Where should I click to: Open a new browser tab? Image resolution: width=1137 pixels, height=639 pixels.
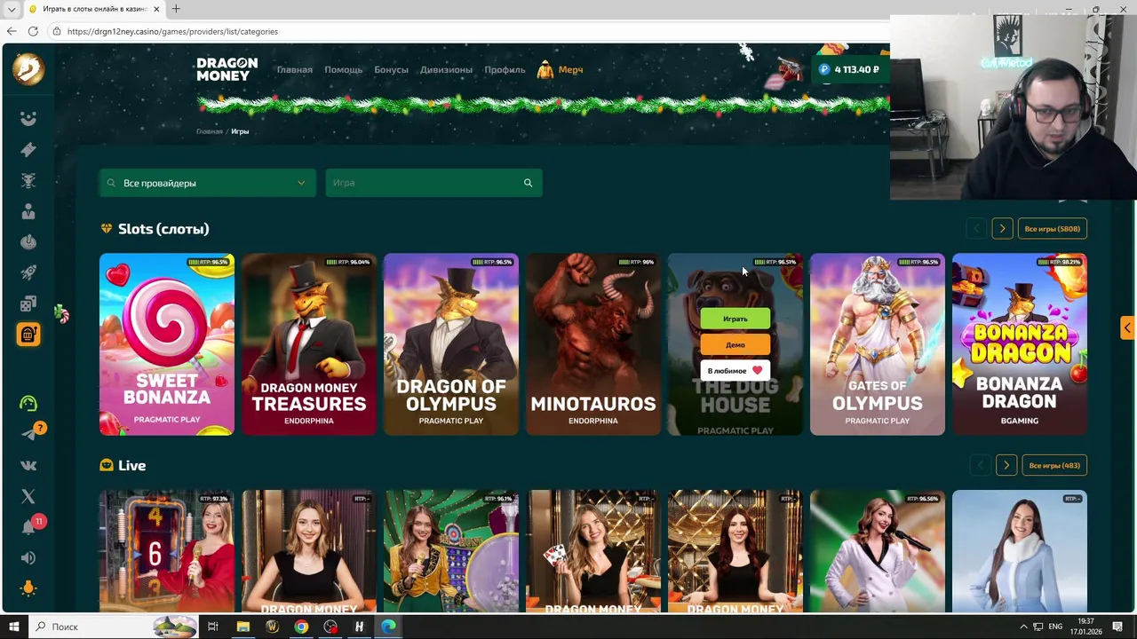(x=176, y=9)
